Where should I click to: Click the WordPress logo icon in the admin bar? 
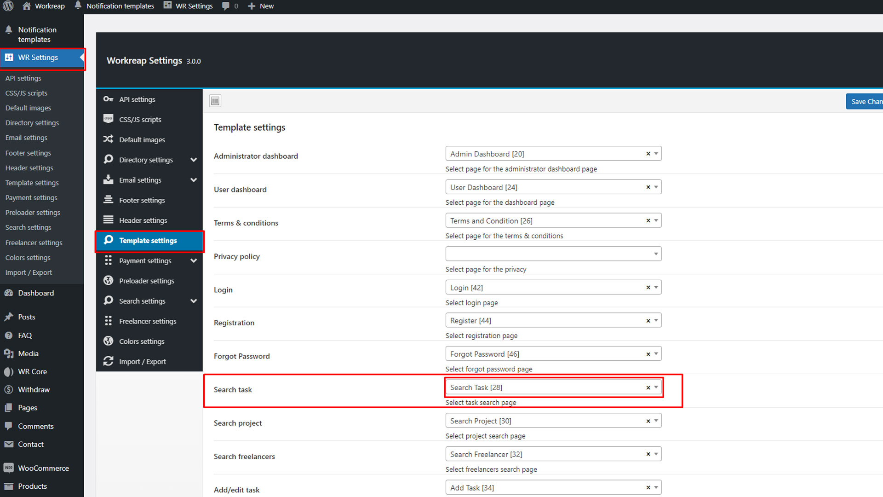click(8, 6)
